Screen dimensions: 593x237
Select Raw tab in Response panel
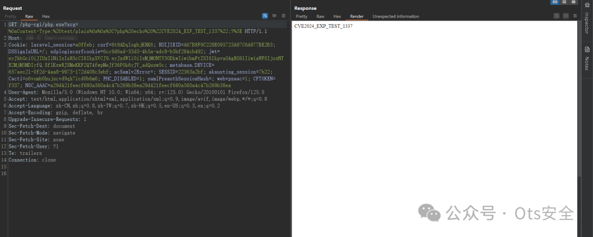(x=320, y=16)
